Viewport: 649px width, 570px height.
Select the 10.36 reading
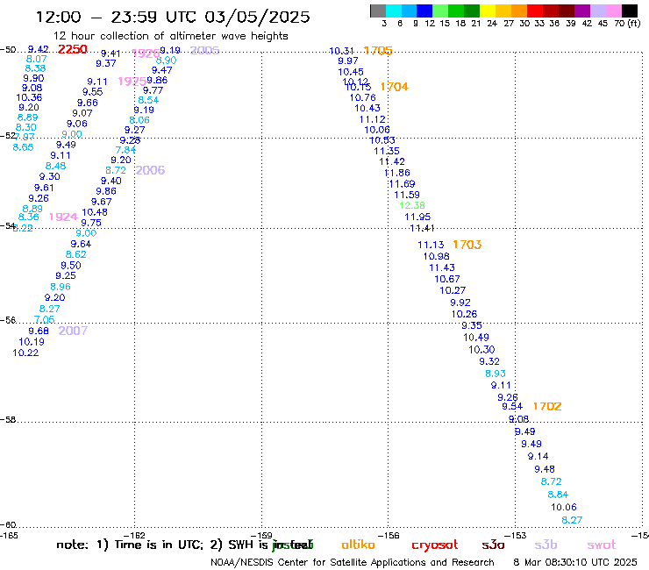(29, 97)
